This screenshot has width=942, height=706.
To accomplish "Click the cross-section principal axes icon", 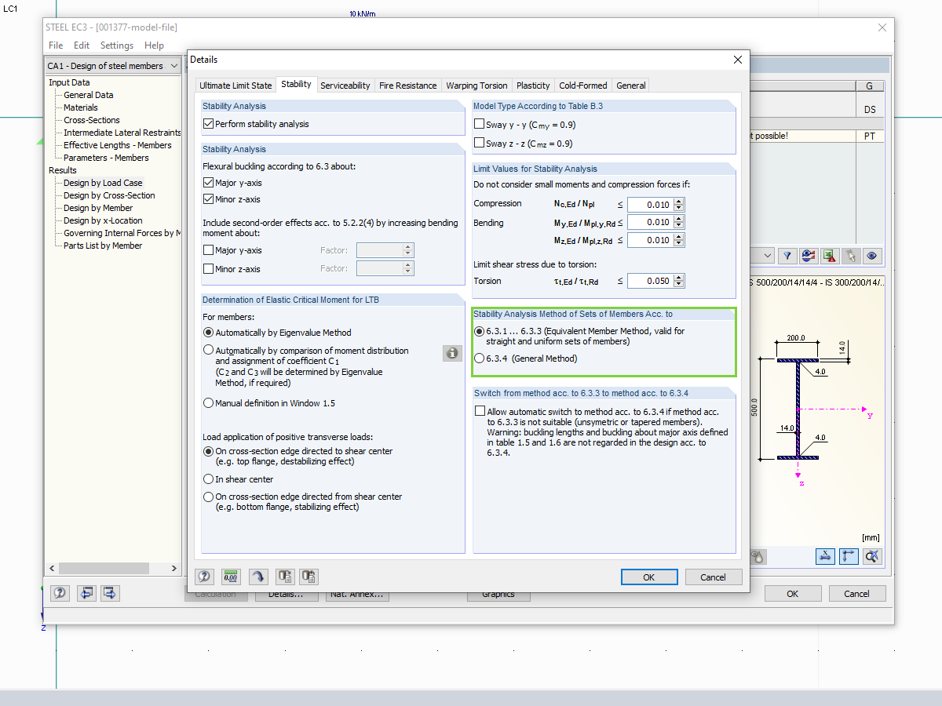I will (849, 556).
